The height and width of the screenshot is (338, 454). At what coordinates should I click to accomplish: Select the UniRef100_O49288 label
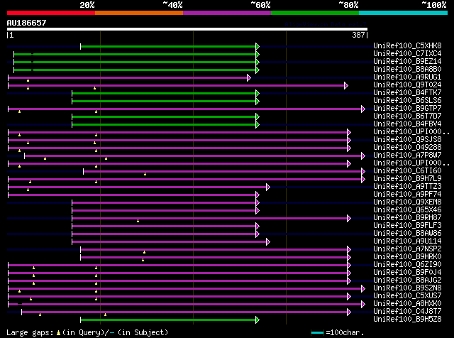[x=407, y=147]
